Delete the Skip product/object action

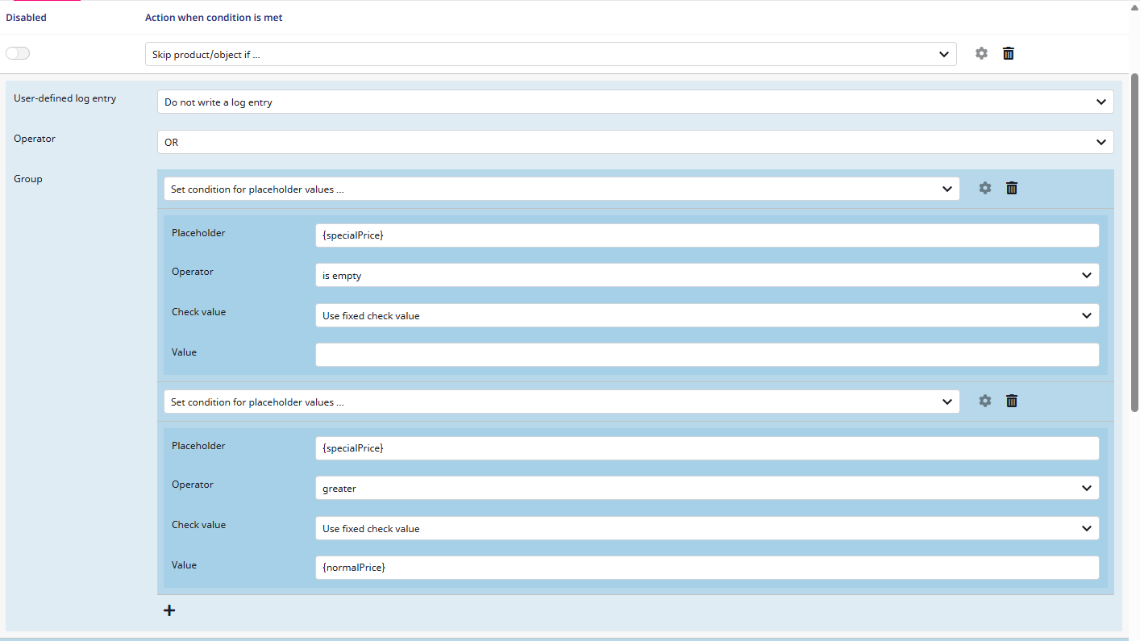pos(1008,53)
